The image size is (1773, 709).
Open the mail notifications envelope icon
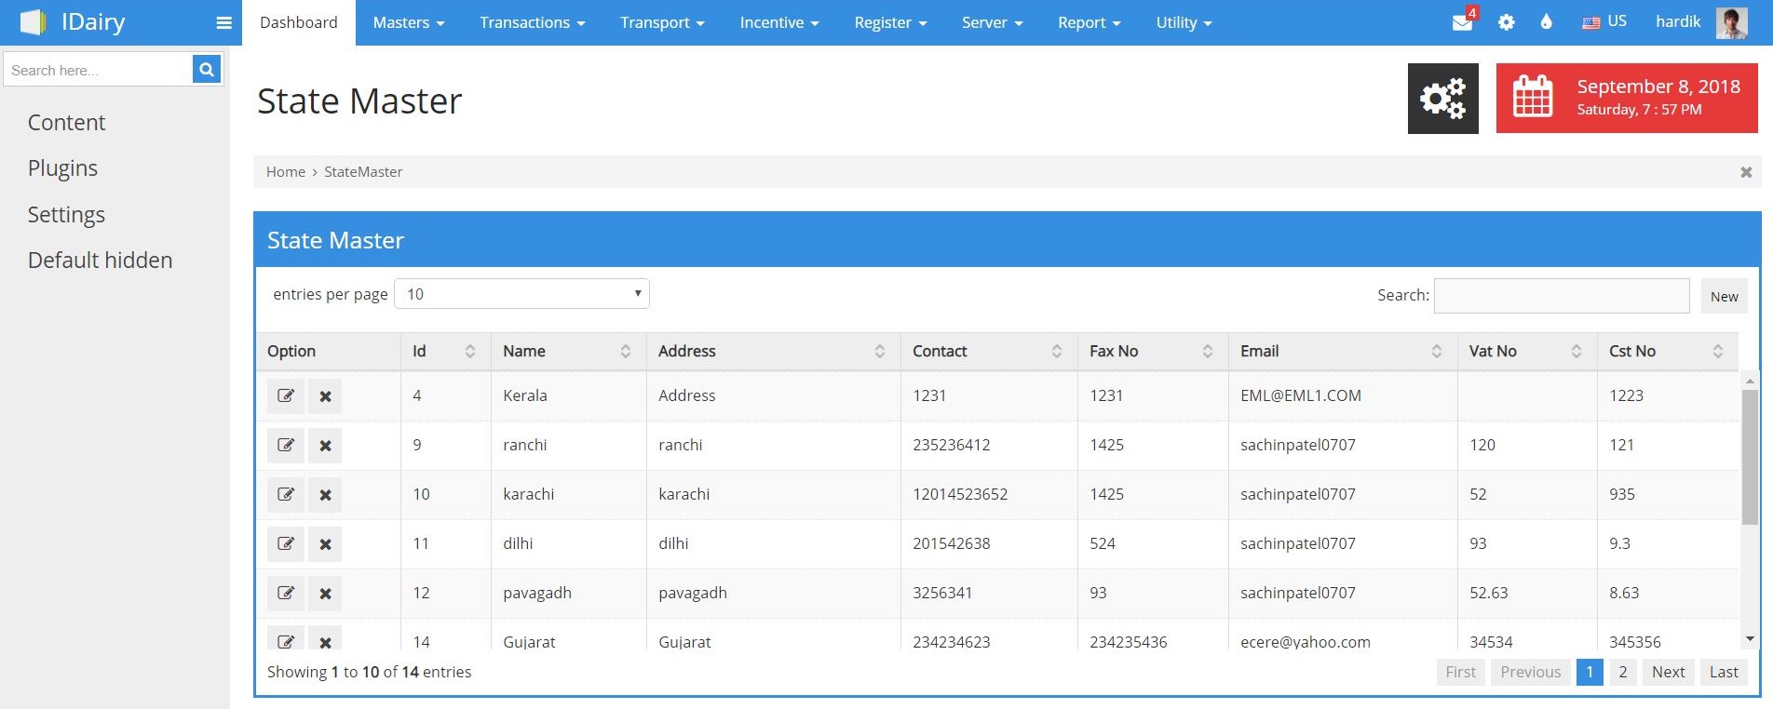coord(1463,22)
